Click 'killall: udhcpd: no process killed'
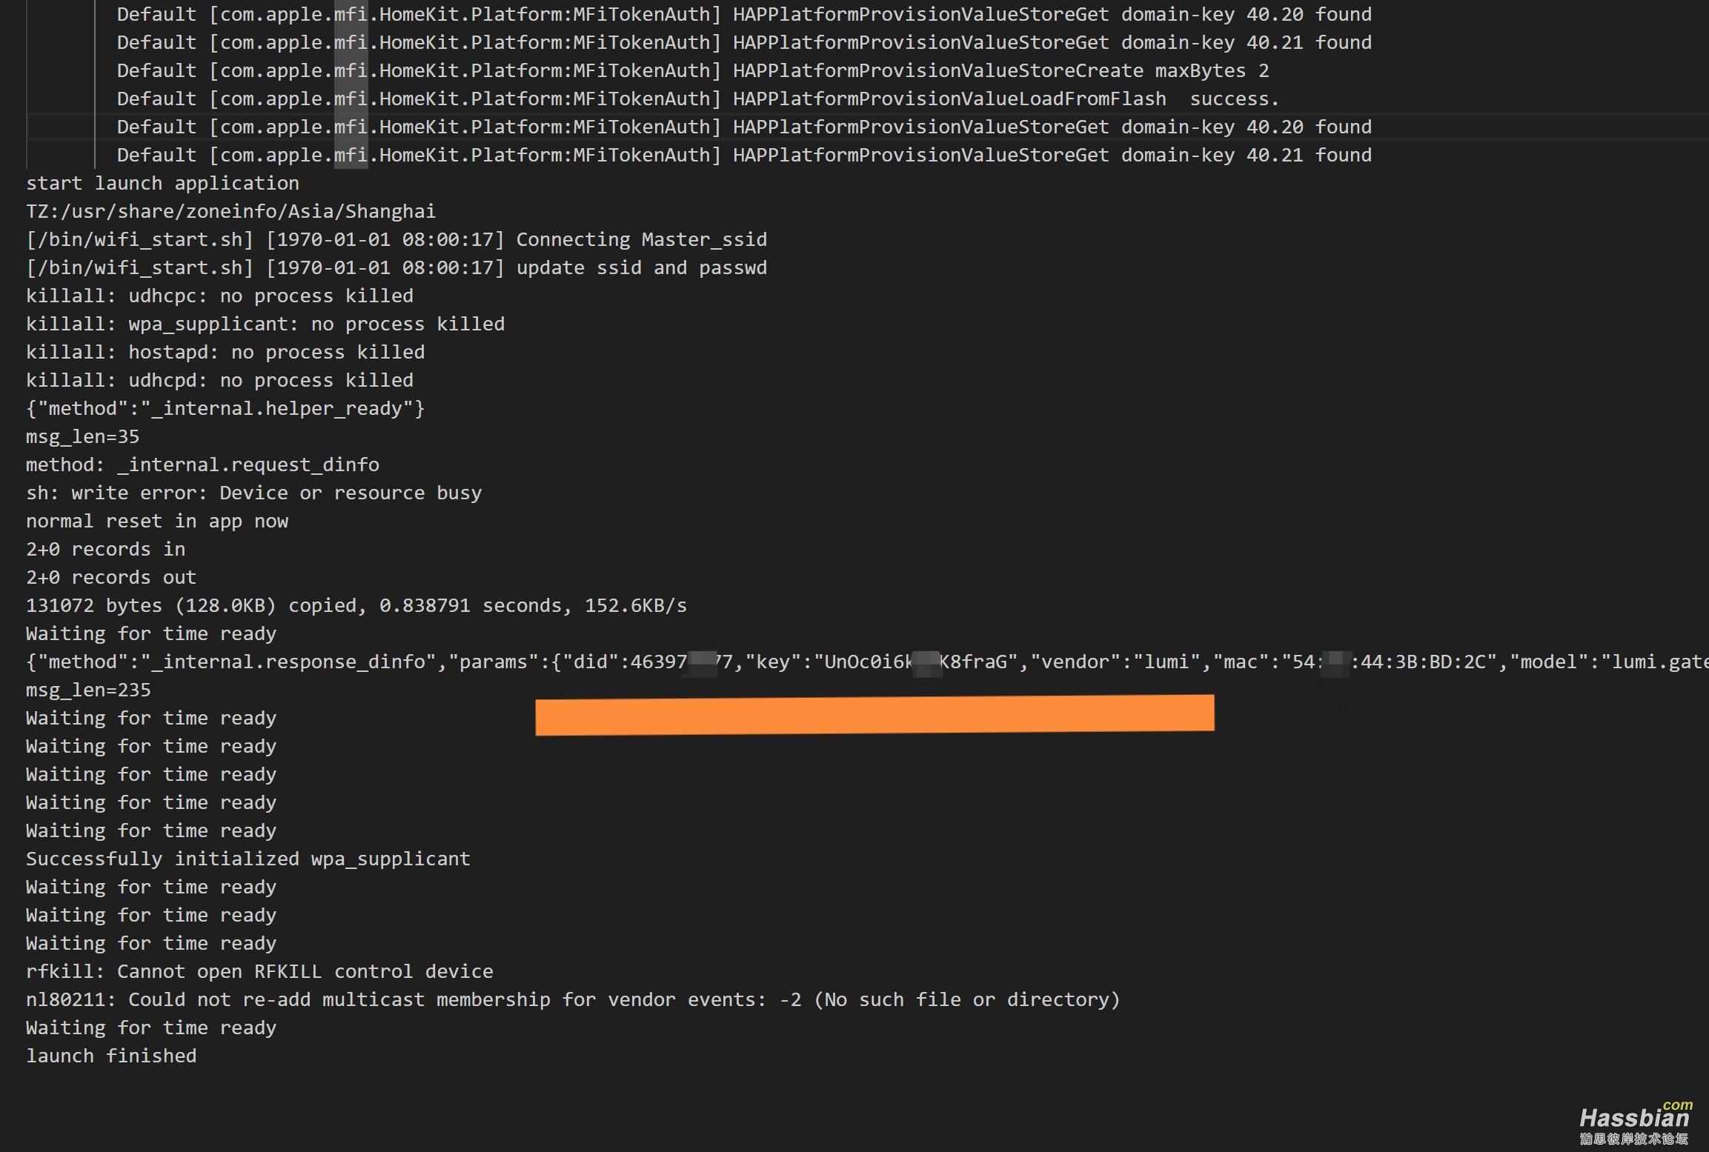The image size is (1709, 1152). point(219,380)
